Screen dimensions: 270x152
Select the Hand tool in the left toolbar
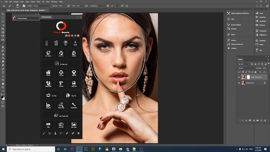[x=3, y=84]
